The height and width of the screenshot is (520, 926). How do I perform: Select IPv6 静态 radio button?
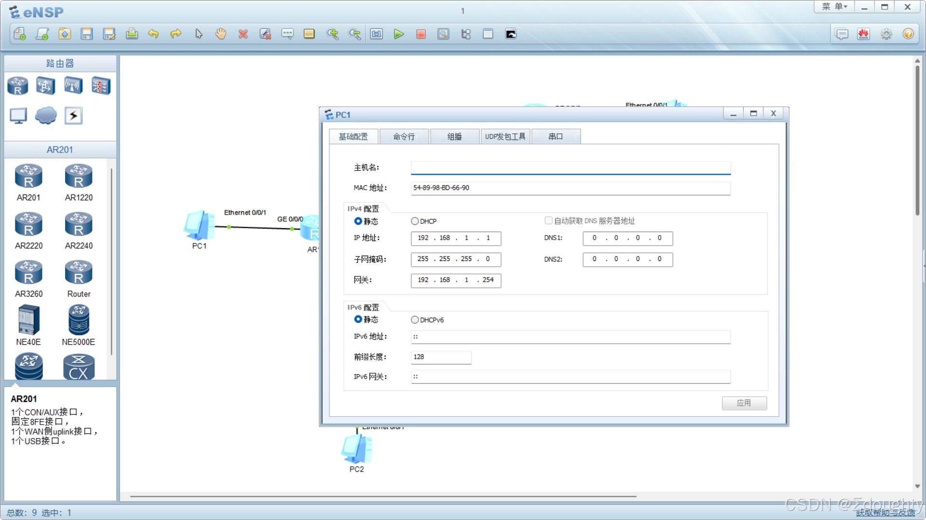click(358, 319)
